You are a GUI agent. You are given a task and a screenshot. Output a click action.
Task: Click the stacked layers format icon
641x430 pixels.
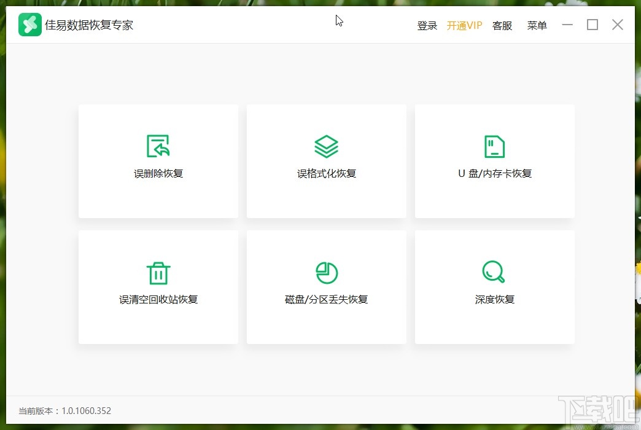[326, 146]
